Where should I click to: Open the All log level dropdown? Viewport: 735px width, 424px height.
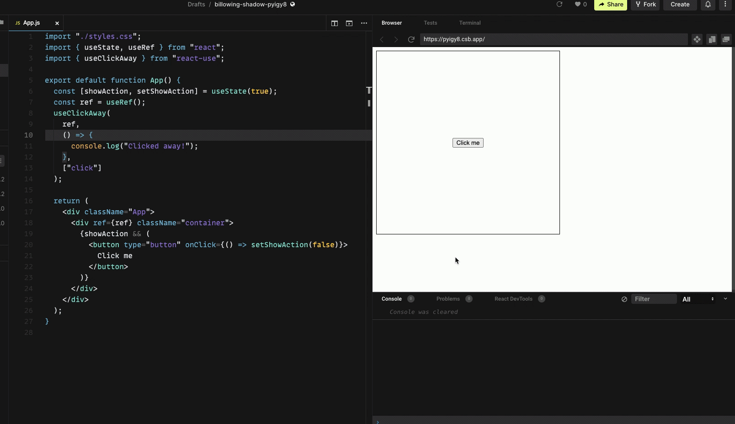[x=698, y=299]
